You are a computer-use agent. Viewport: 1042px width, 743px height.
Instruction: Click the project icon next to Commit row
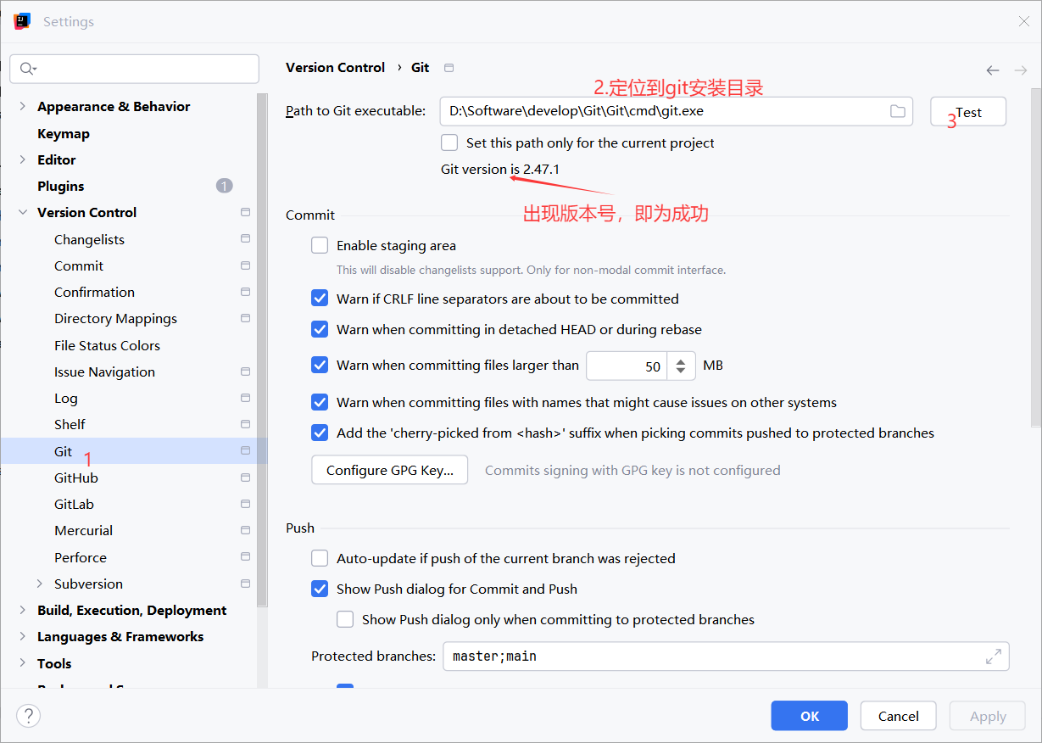tap(245, 265)
